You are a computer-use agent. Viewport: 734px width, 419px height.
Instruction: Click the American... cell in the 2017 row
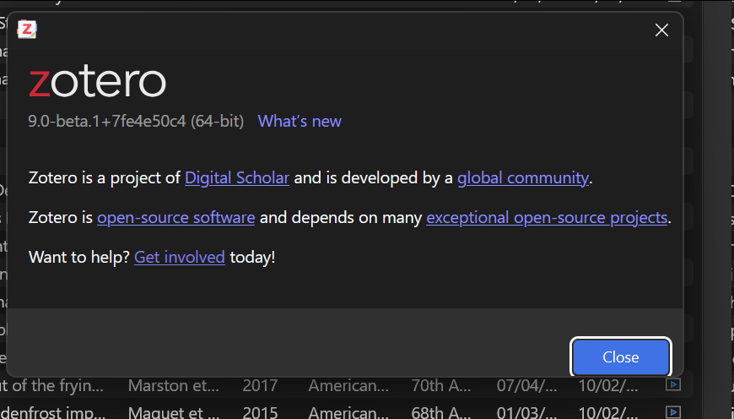point(348,386)
